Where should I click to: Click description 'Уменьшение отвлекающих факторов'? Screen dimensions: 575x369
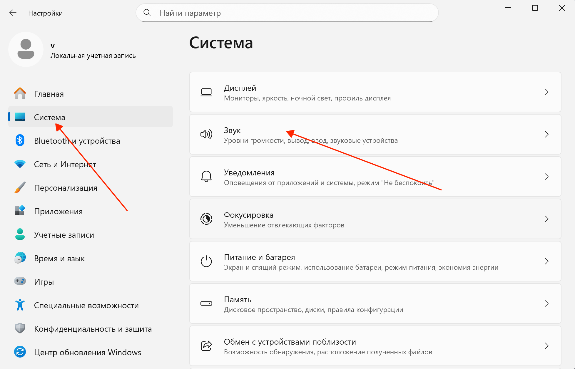click(x=284, y=225)
